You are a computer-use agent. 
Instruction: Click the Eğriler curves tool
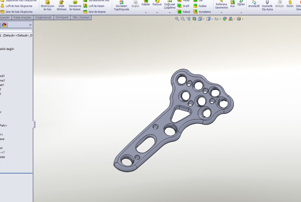click(x=241, y=3)
